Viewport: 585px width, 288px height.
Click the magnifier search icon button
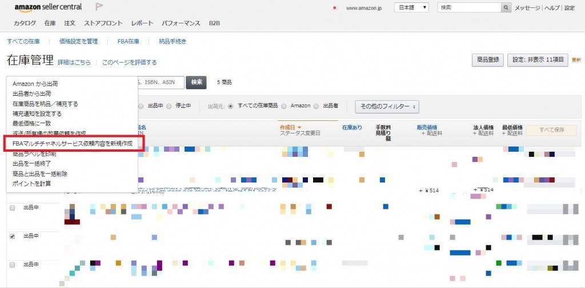pyautogui.click(x=506, y=8)
